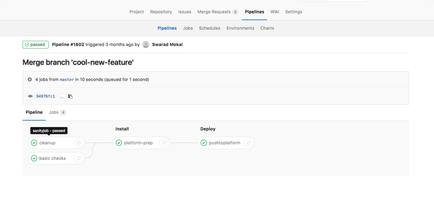Click the passed check icon on pushtoplatform
This screenshot has width=434, height=204.
[204, 143]
